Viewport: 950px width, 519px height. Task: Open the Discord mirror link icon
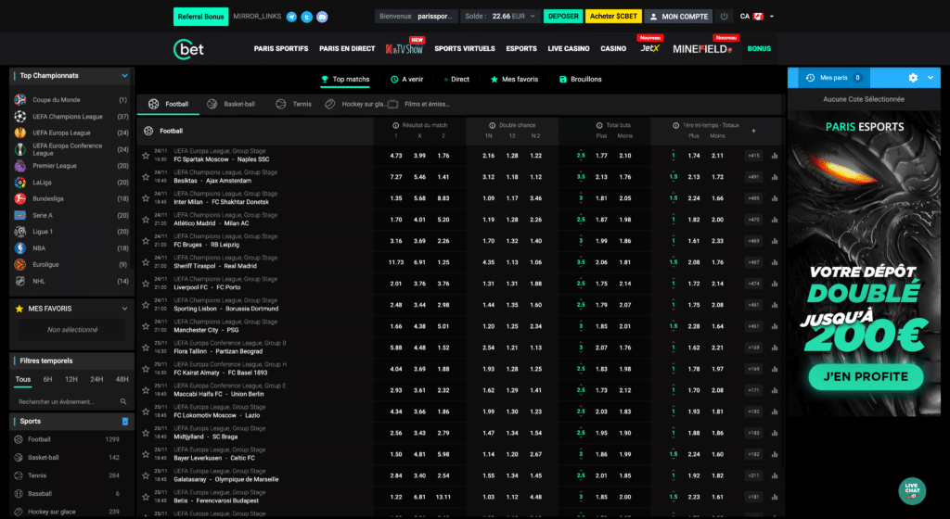pyautogui.click(x=322, y=17)
